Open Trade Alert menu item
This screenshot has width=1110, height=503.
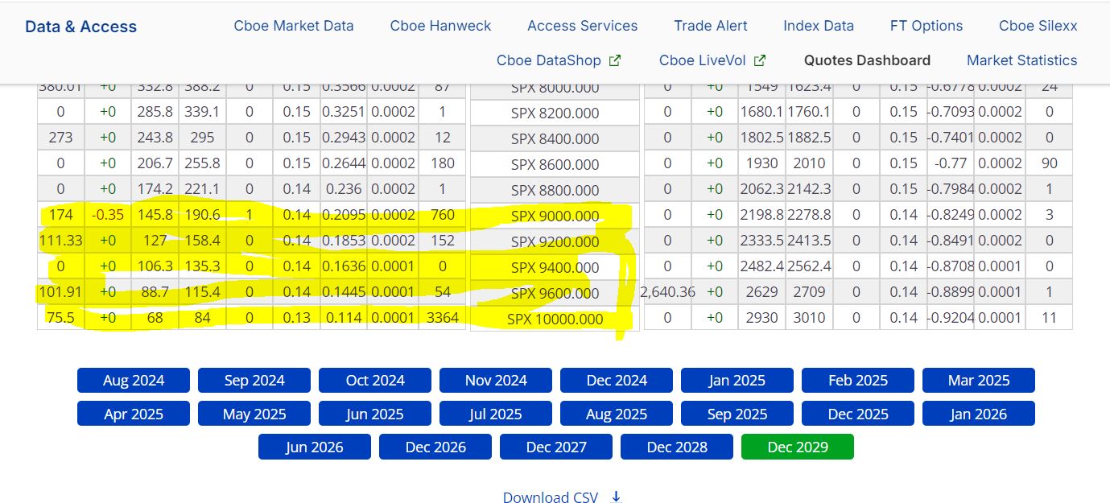tap(711, 26)
